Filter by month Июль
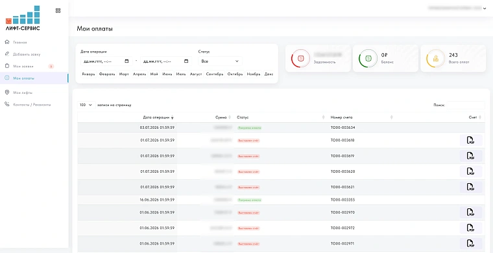Screen dimensions: 493x253 (181, 74)
